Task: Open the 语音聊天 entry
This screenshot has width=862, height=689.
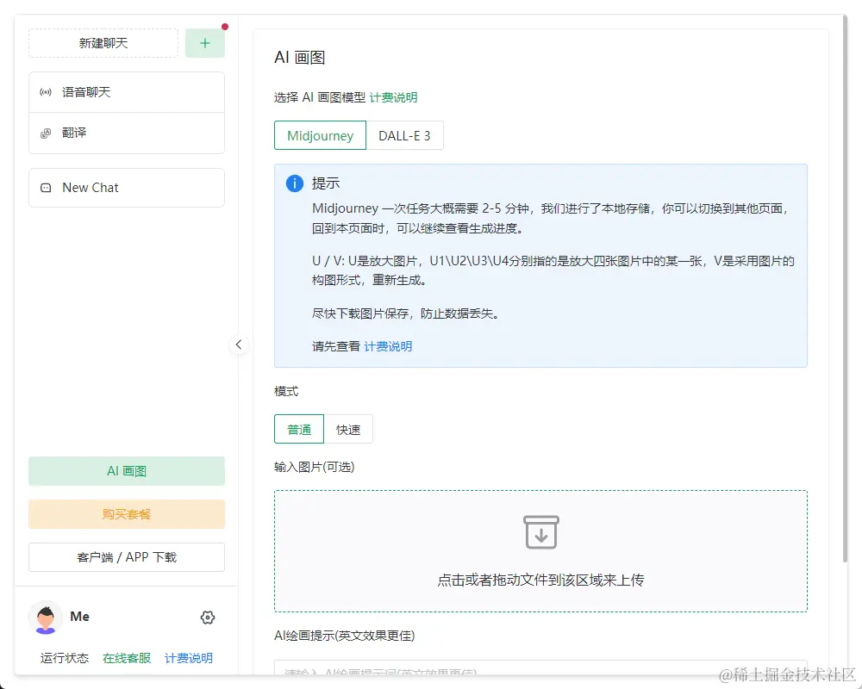Action: [x=127, y=92]
